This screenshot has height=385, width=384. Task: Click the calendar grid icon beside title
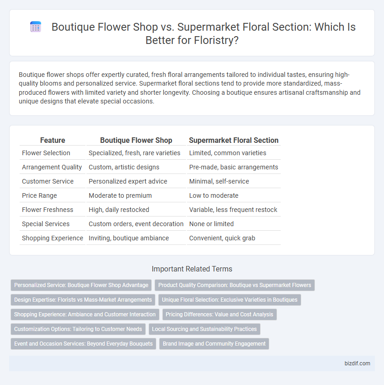pyautogui.click(x=36, y=27)
